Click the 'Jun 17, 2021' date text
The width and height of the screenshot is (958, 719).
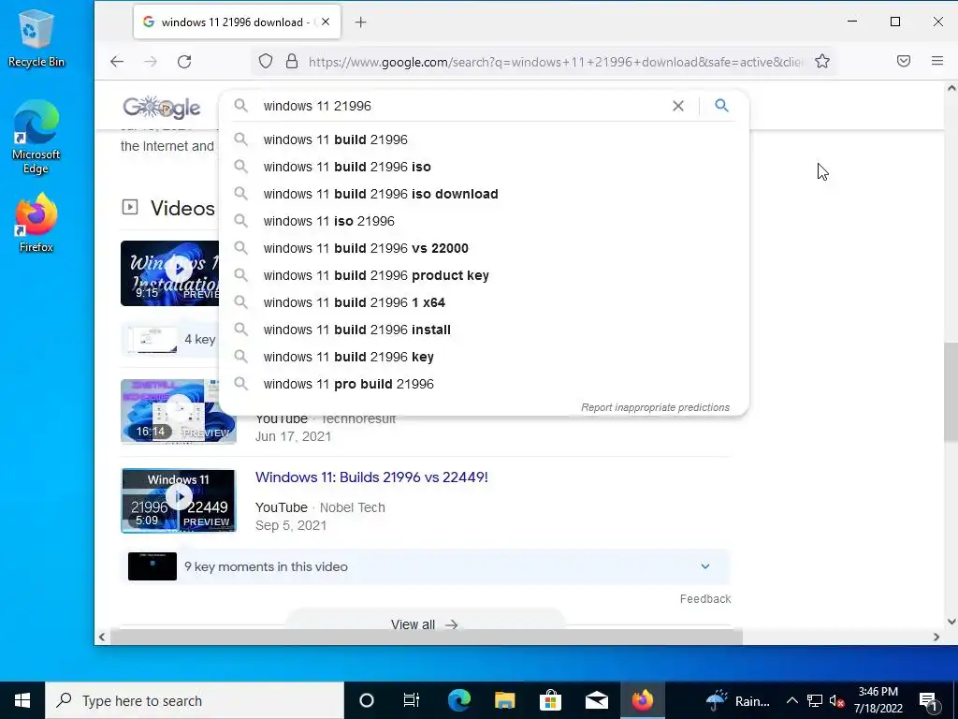pyautogui.click(x=293, y=436)
